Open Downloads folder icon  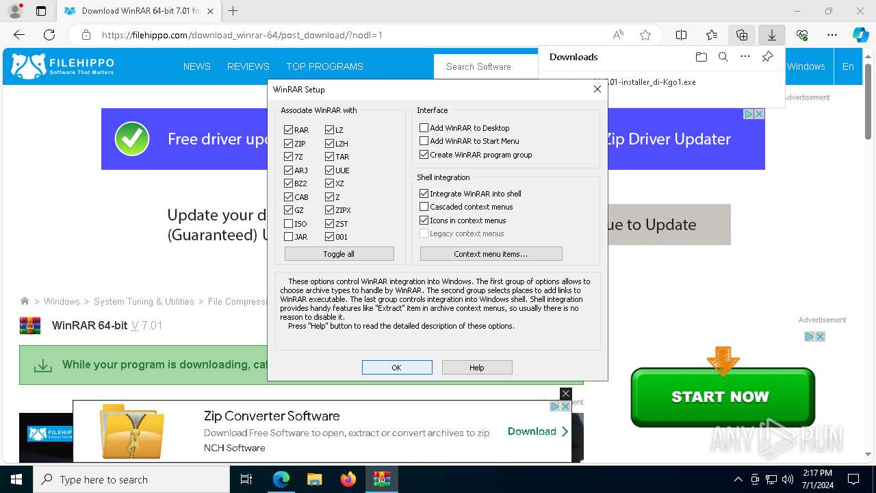pyautogui.click(x=701, y=57)
